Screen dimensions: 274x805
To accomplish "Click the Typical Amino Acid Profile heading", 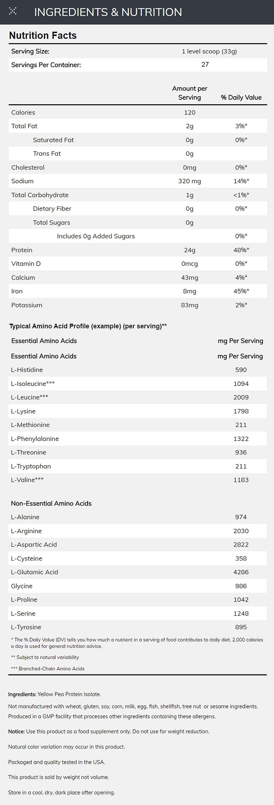I will pos(88,326).
